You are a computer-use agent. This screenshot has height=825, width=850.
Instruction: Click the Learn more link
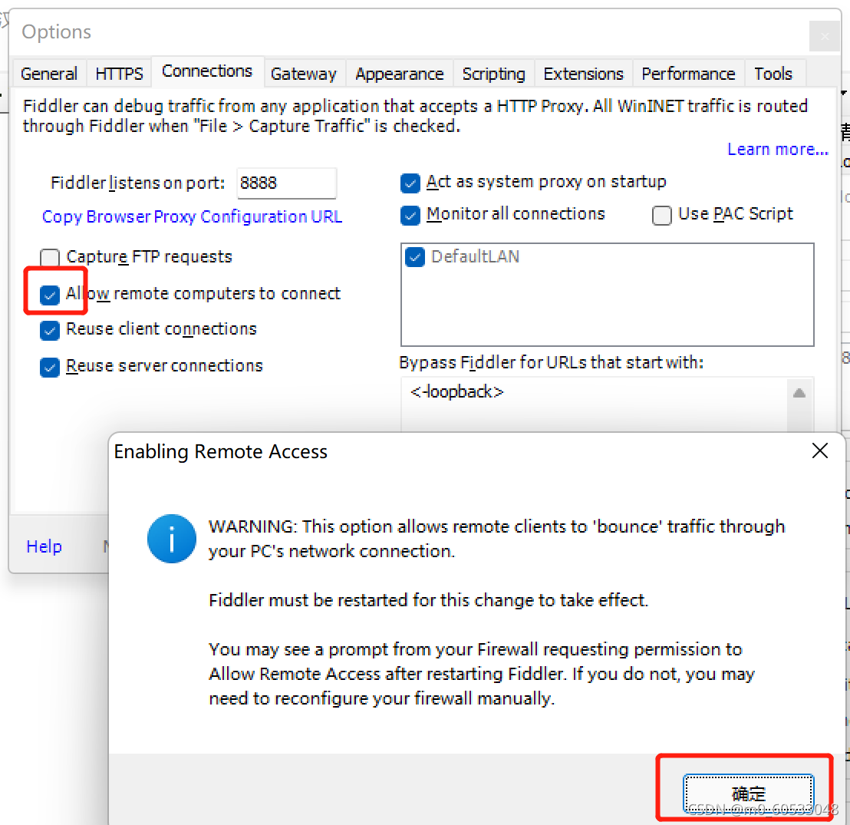coord(778,149)
